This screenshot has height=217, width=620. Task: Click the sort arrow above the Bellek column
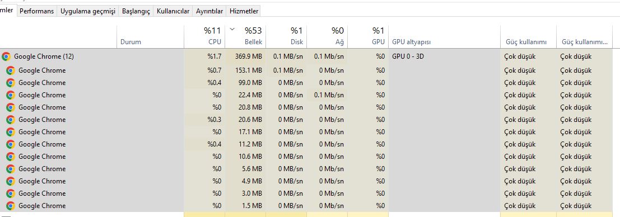[232, 29]
